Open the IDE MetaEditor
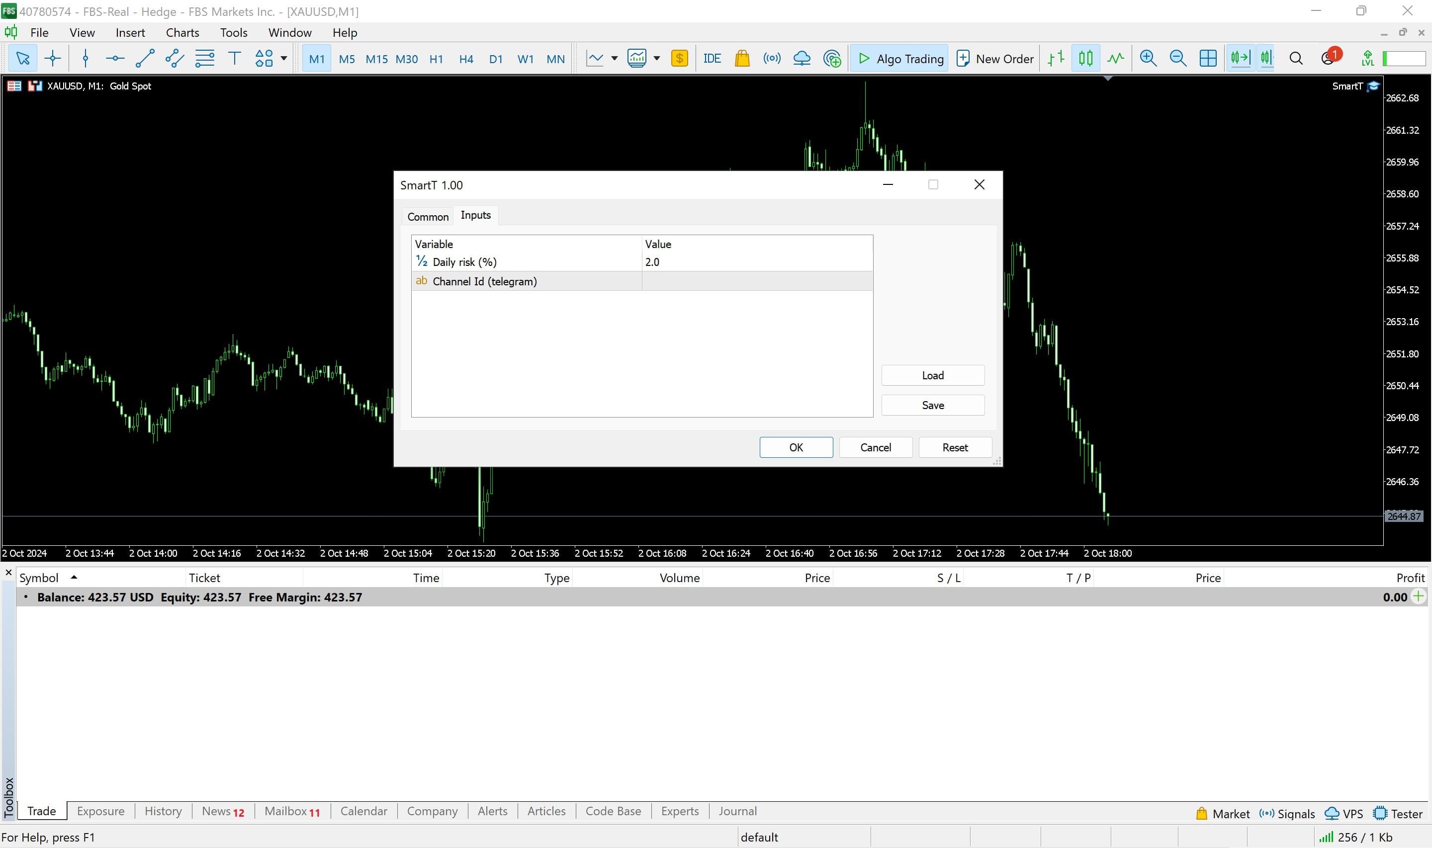 point(712,58)
